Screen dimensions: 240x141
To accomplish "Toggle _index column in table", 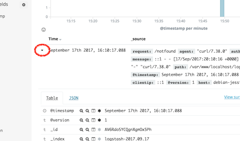I will pos(93,139).
